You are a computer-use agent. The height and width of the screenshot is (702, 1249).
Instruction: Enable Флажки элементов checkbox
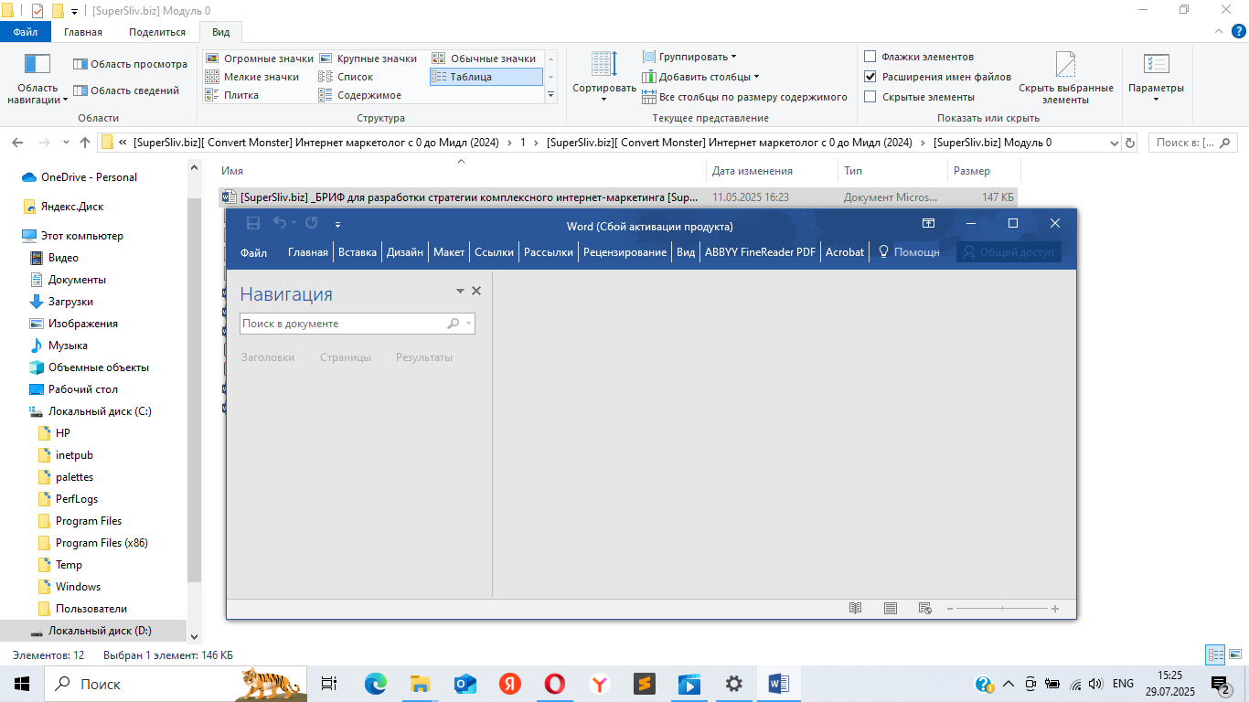pyautogui.click(x=870, y=57)
